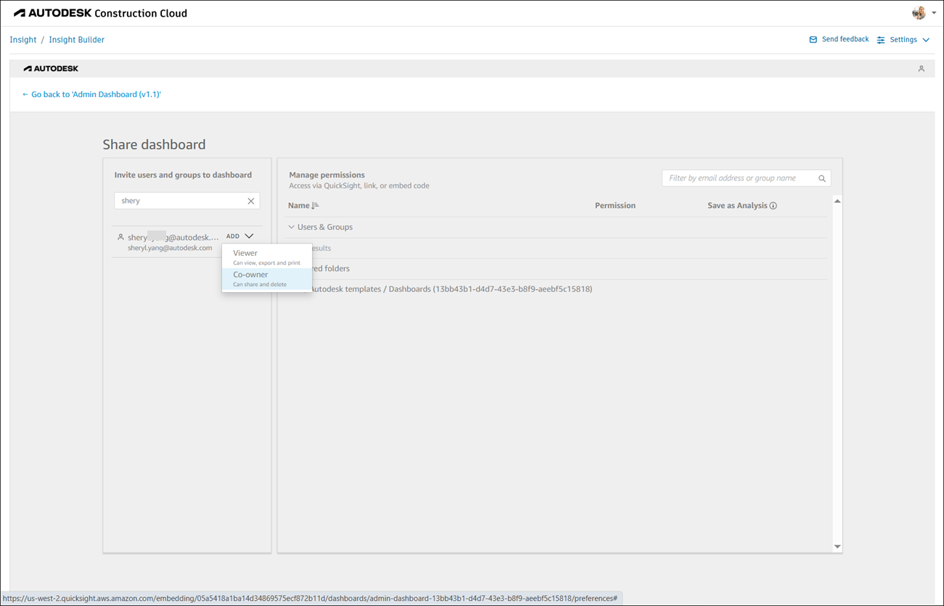Click the scroll up arrow in permissions list
Screen dimensions: 944x606
pos(837,202)
